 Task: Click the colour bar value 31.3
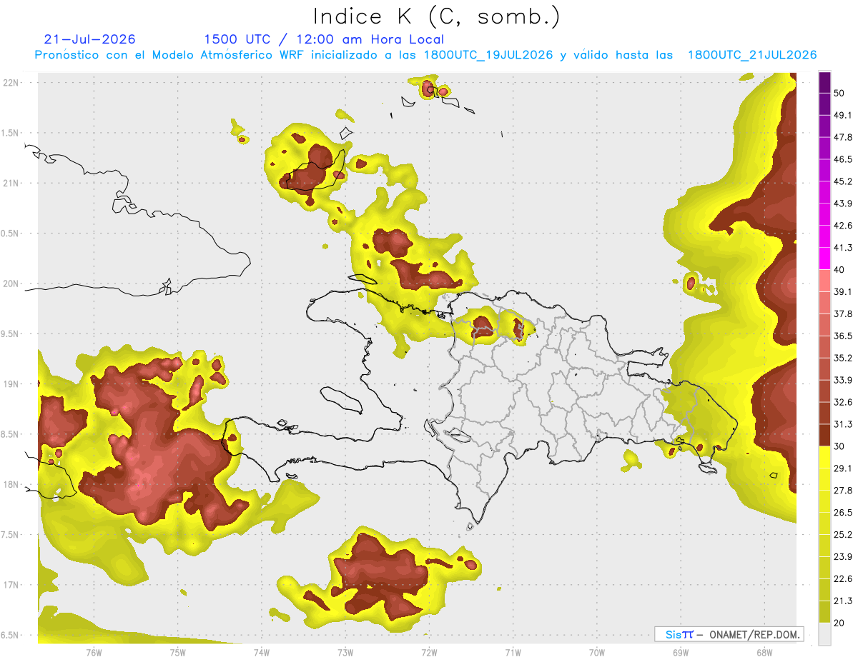pyautogui.click(x=843, y=424)
